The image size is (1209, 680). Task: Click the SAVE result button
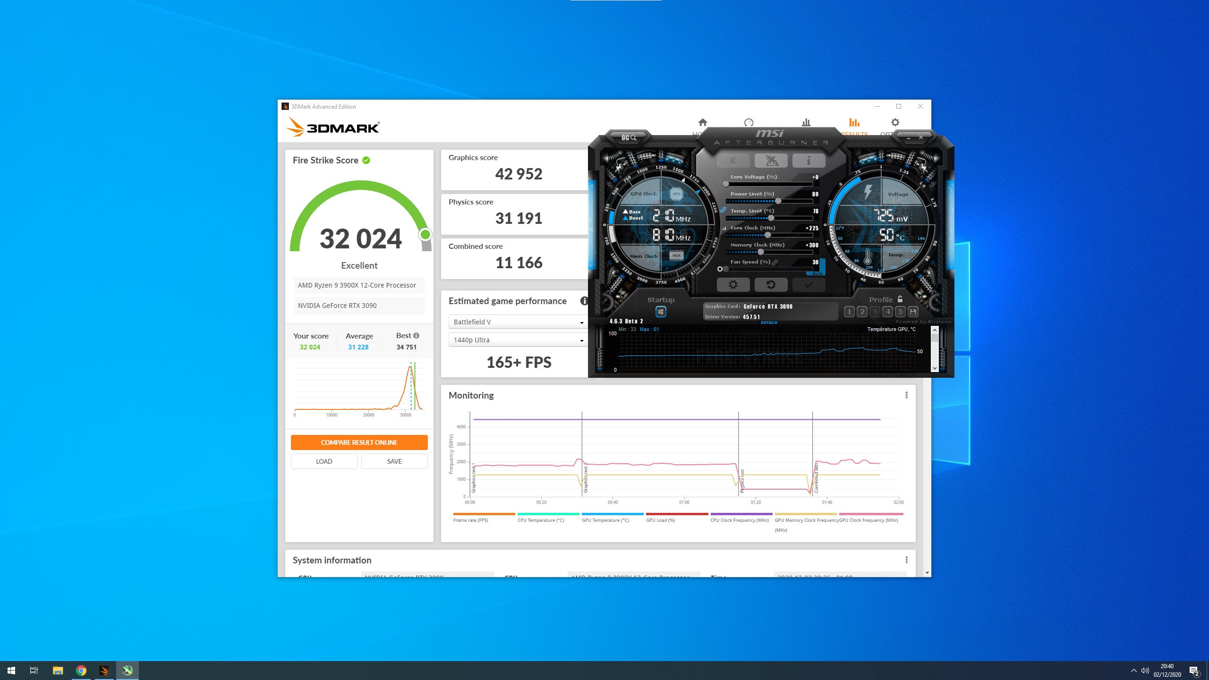pyautogui.click(x=394, y=461)
